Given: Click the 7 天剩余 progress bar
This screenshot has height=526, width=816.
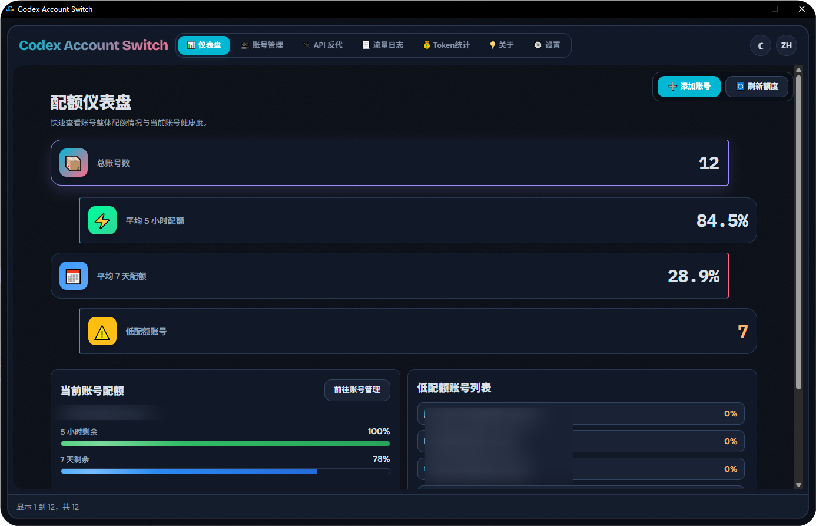Looking at the screenshot, I should (225, 471).
